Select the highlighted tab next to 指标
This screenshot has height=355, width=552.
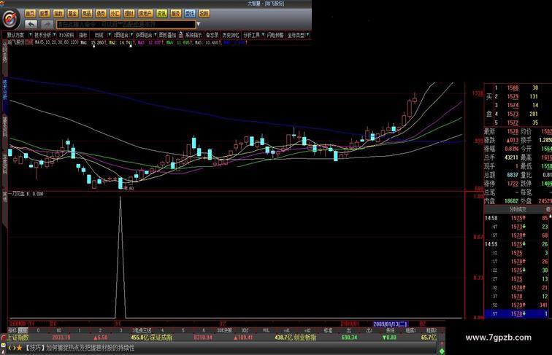tap(23, 330)
